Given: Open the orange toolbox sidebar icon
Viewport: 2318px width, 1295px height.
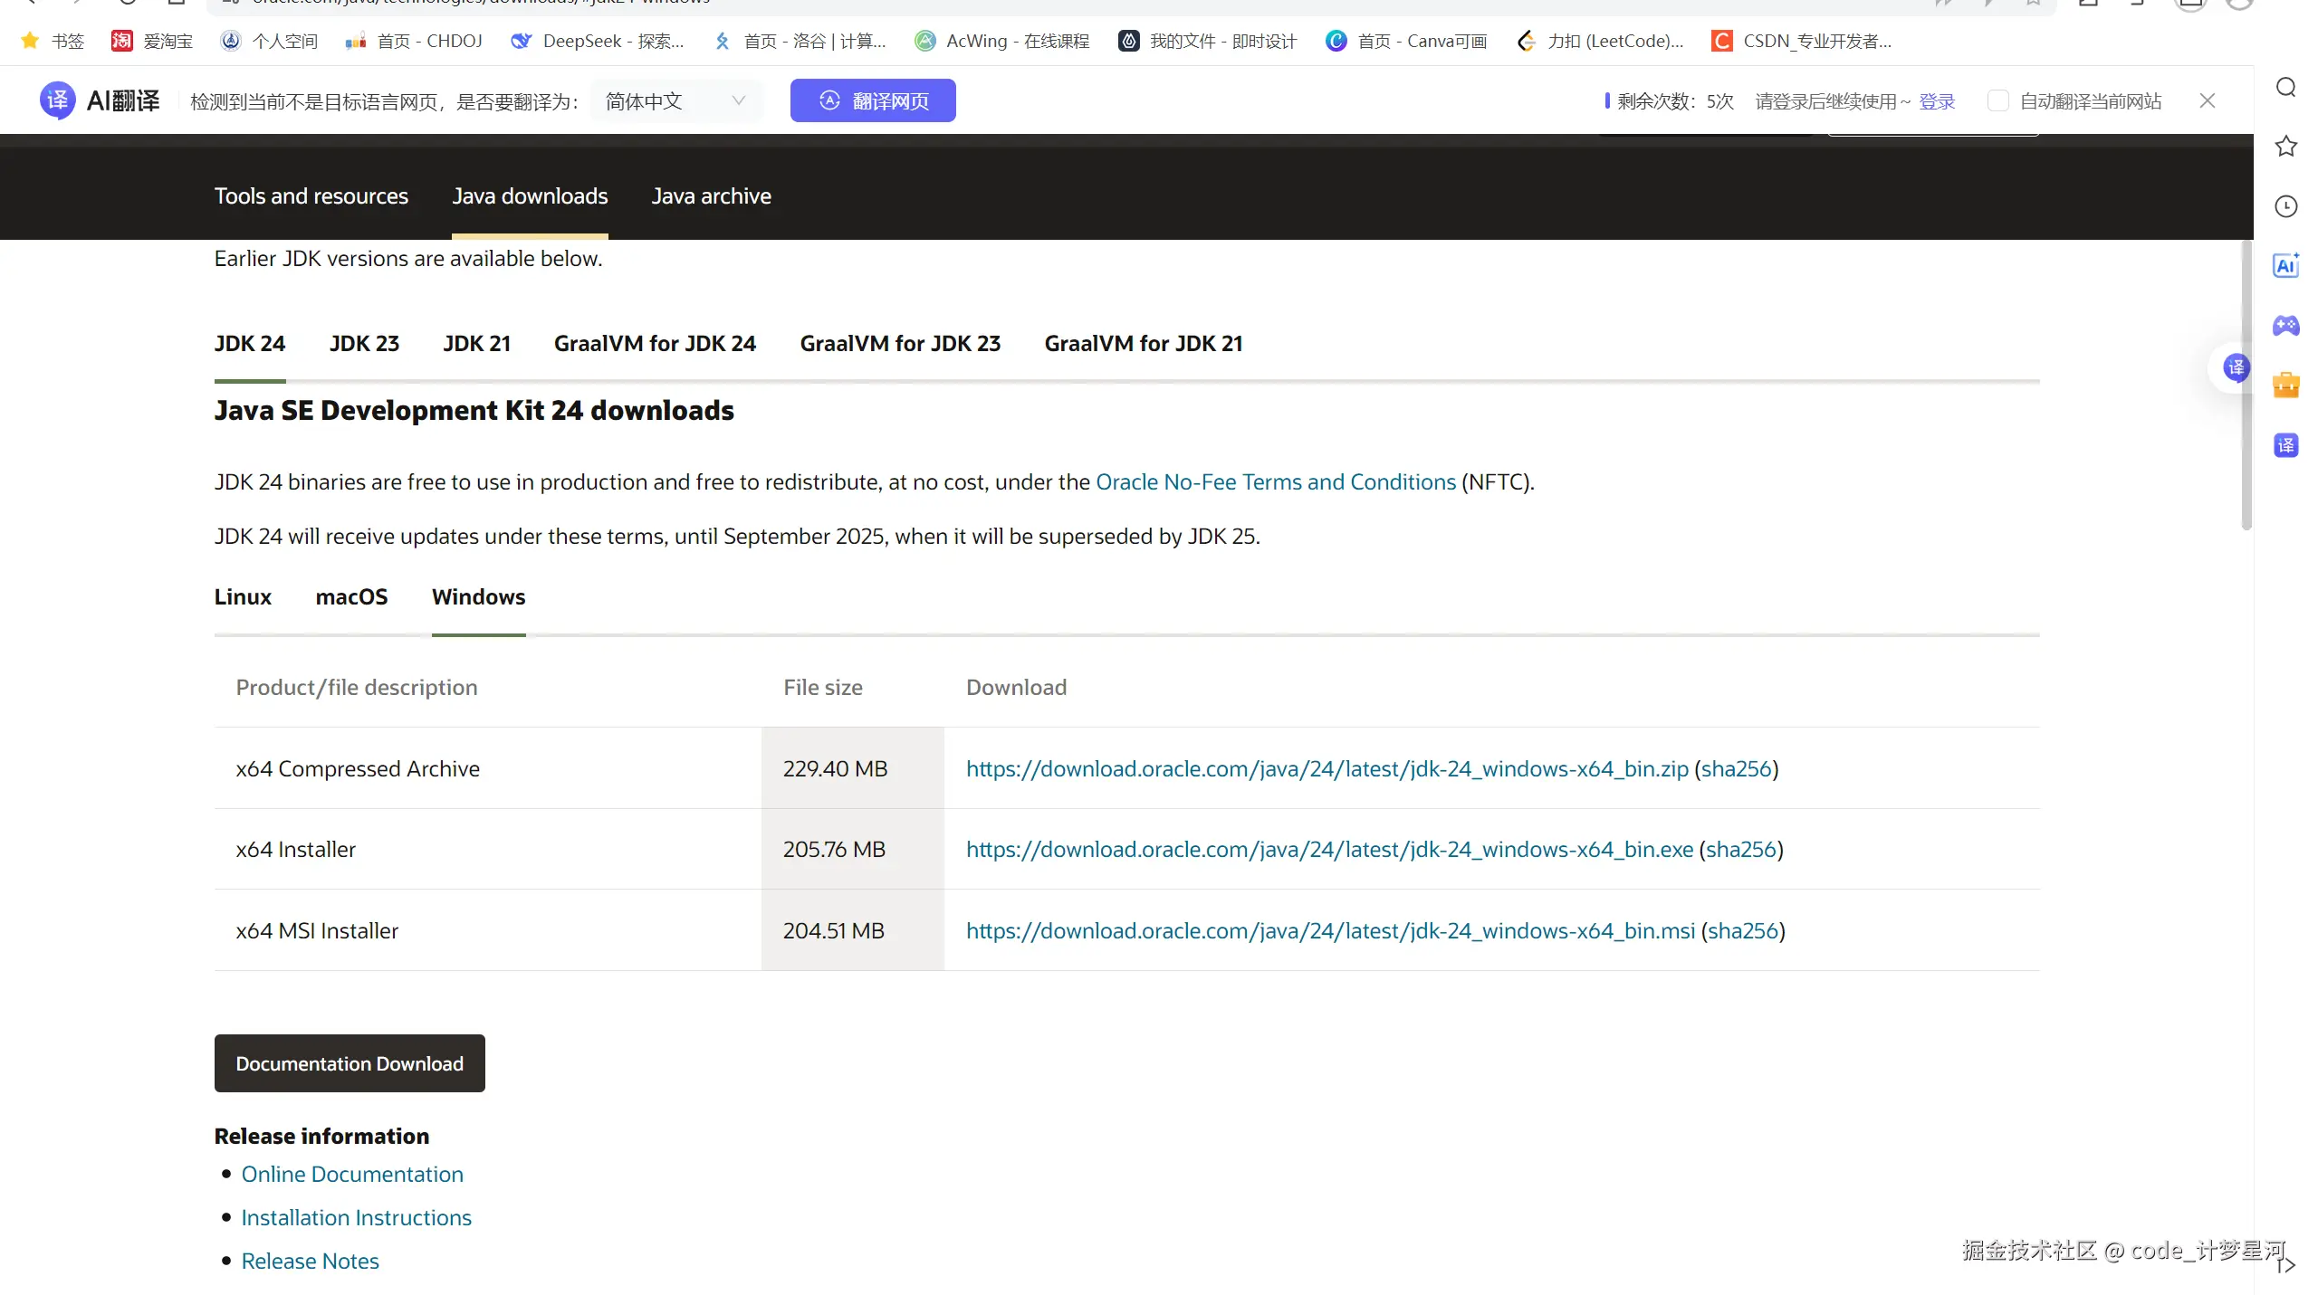Looking at the screenshot, I should [2285, 386].
